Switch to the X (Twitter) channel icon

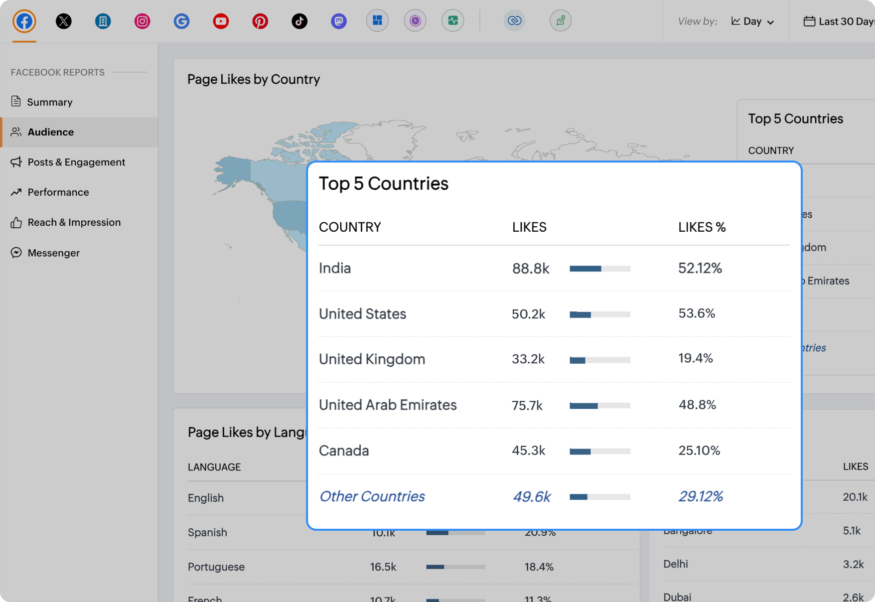(64, 21)
